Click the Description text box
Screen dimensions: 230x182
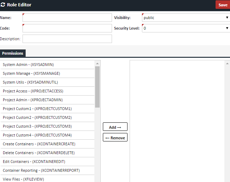[x=67, y=39]
